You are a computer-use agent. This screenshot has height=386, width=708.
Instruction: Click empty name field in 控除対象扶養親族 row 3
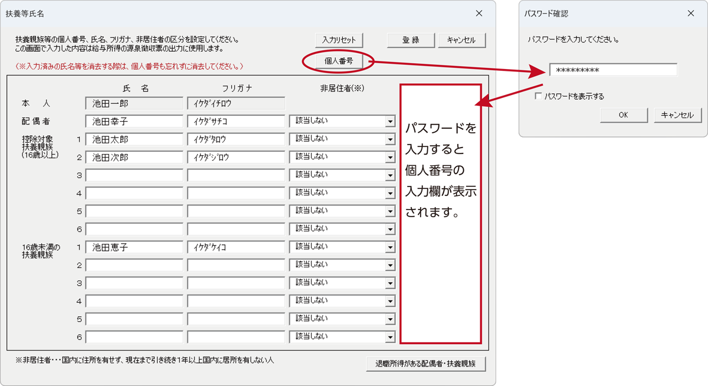(x=135, y=175)
